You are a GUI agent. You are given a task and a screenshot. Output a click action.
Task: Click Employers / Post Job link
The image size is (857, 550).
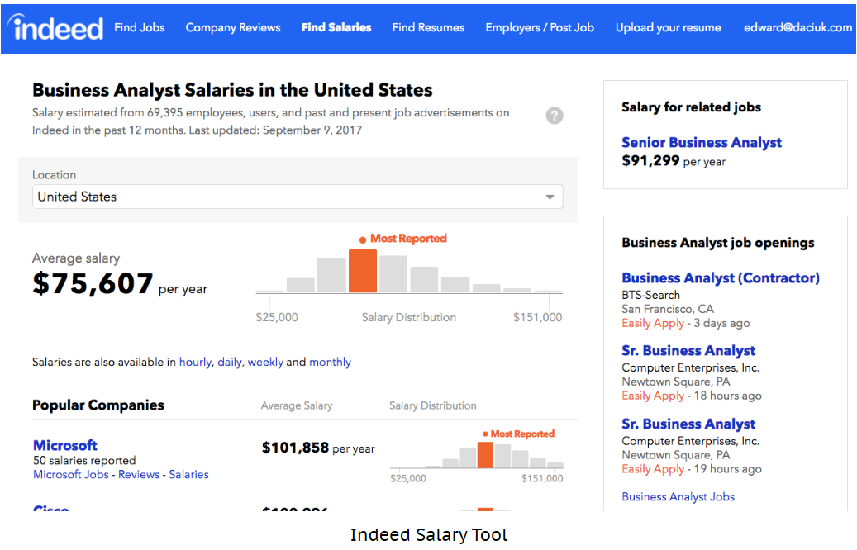click(x=540, y=27)
